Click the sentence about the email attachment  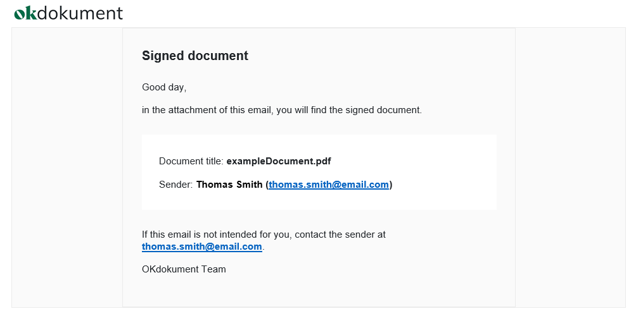click(282, 110)
